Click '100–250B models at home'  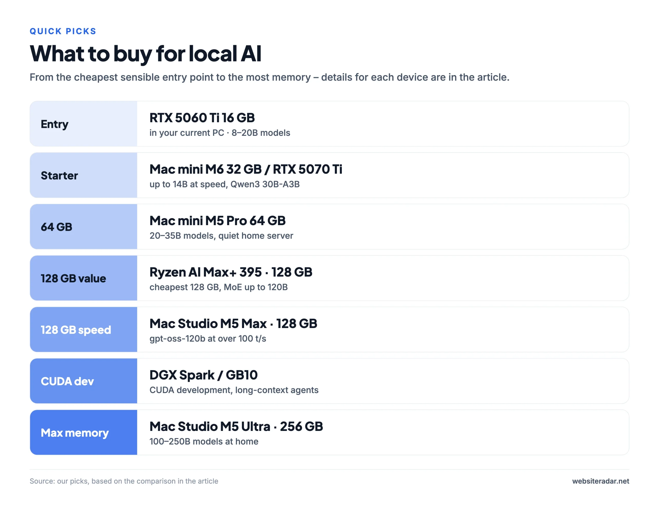coord(204,441)
